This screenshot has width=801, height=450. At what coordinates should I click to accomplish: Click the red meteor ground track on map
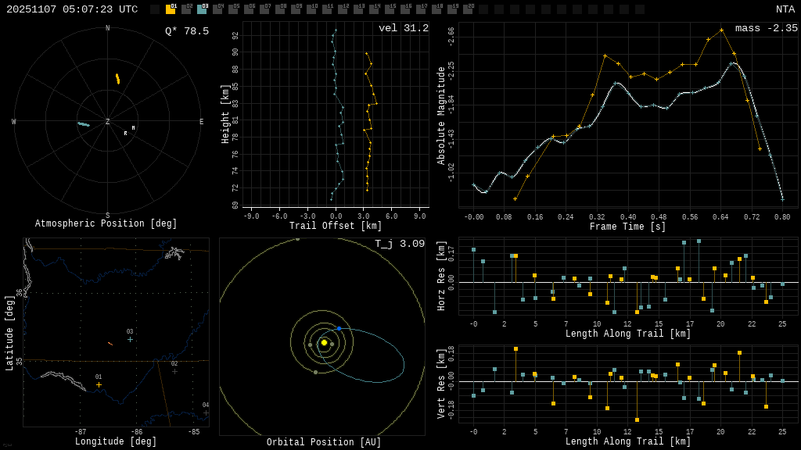(x=110, y=343)
